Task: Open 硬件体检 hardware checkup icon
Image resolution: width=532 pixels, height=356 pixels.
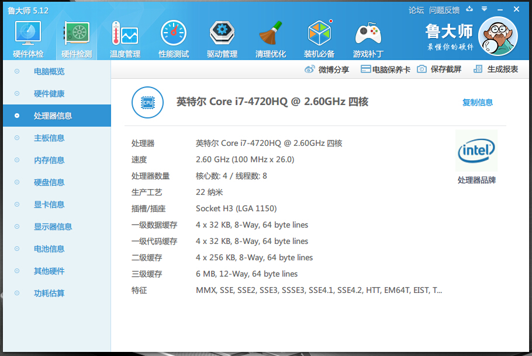Action: pos(28,34)
